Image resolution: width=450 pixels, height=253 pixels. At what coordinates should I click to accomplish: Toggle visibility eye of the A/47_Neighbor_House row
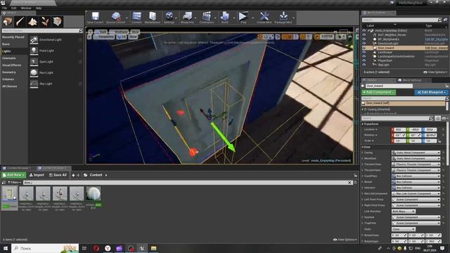pos(364,34)
